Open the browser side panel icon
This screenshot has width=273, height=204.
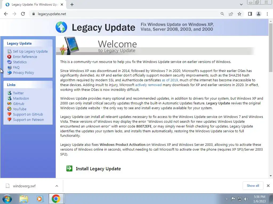tap(250, 14)
